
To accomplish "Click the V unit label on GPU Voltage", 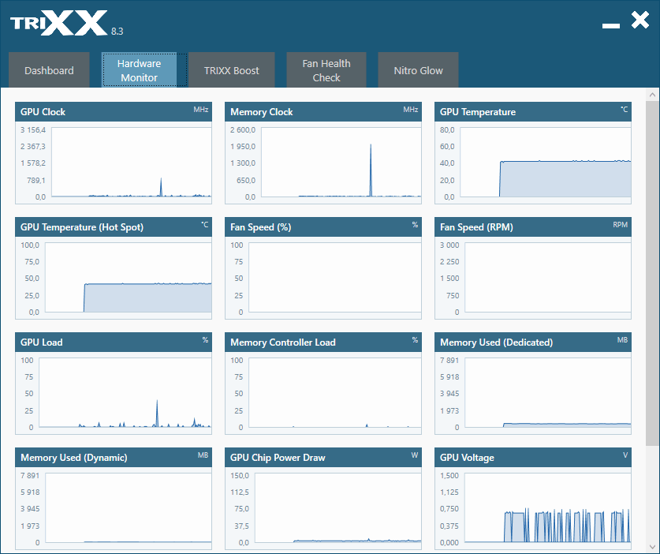I will [625, 455].
